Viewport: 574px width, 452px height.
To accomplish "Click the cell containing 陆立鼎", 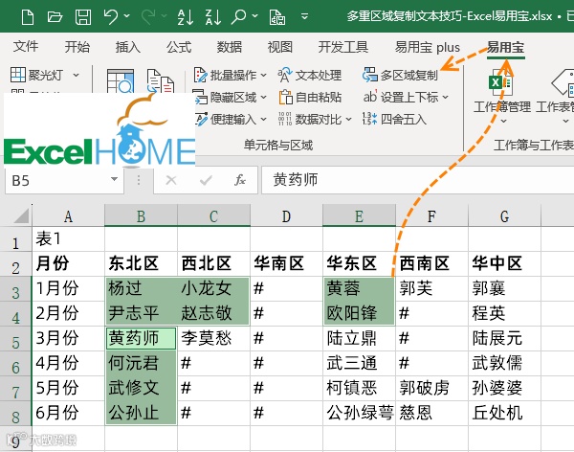I will [359, 338].
